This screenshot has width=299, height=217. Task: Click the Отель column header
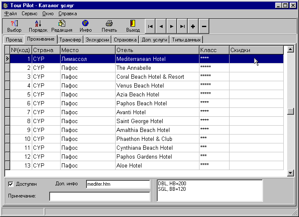pyautogui.click(x=157, y=50)
